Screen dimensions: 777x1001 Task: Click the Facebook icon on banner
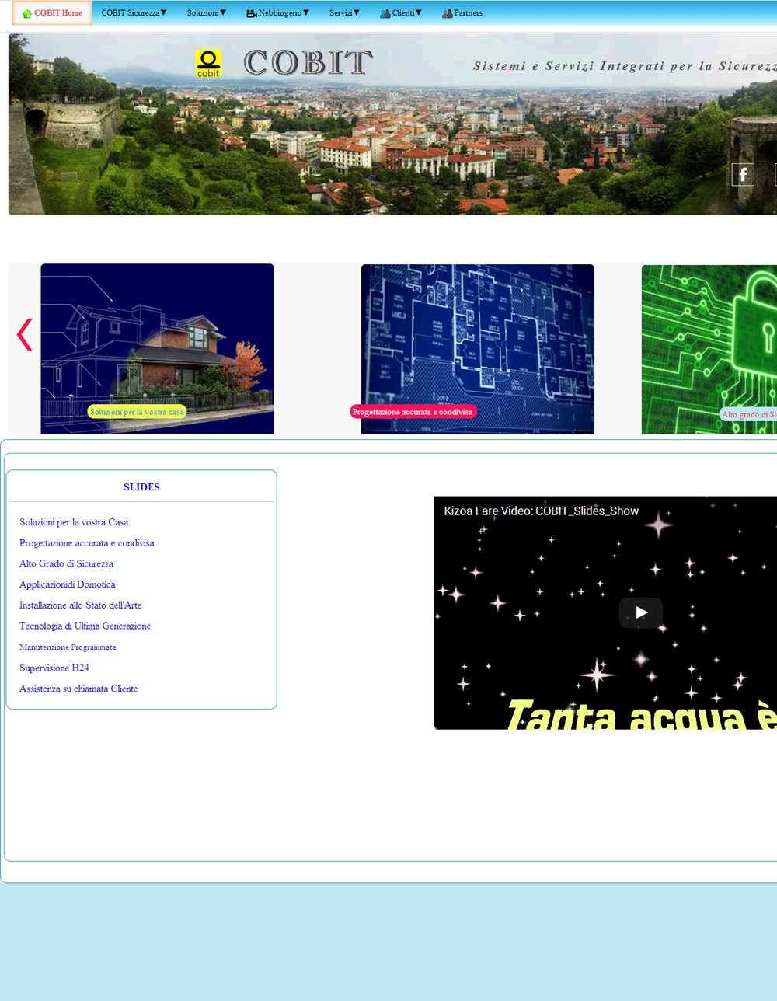pos(742,175)
